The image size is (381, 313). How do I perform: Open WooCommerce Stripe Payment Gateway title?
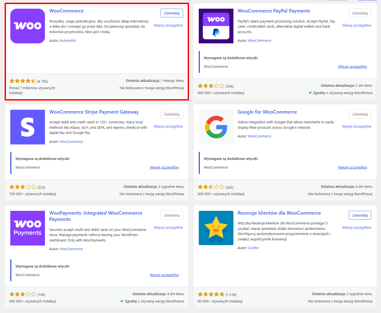(94, 112)
